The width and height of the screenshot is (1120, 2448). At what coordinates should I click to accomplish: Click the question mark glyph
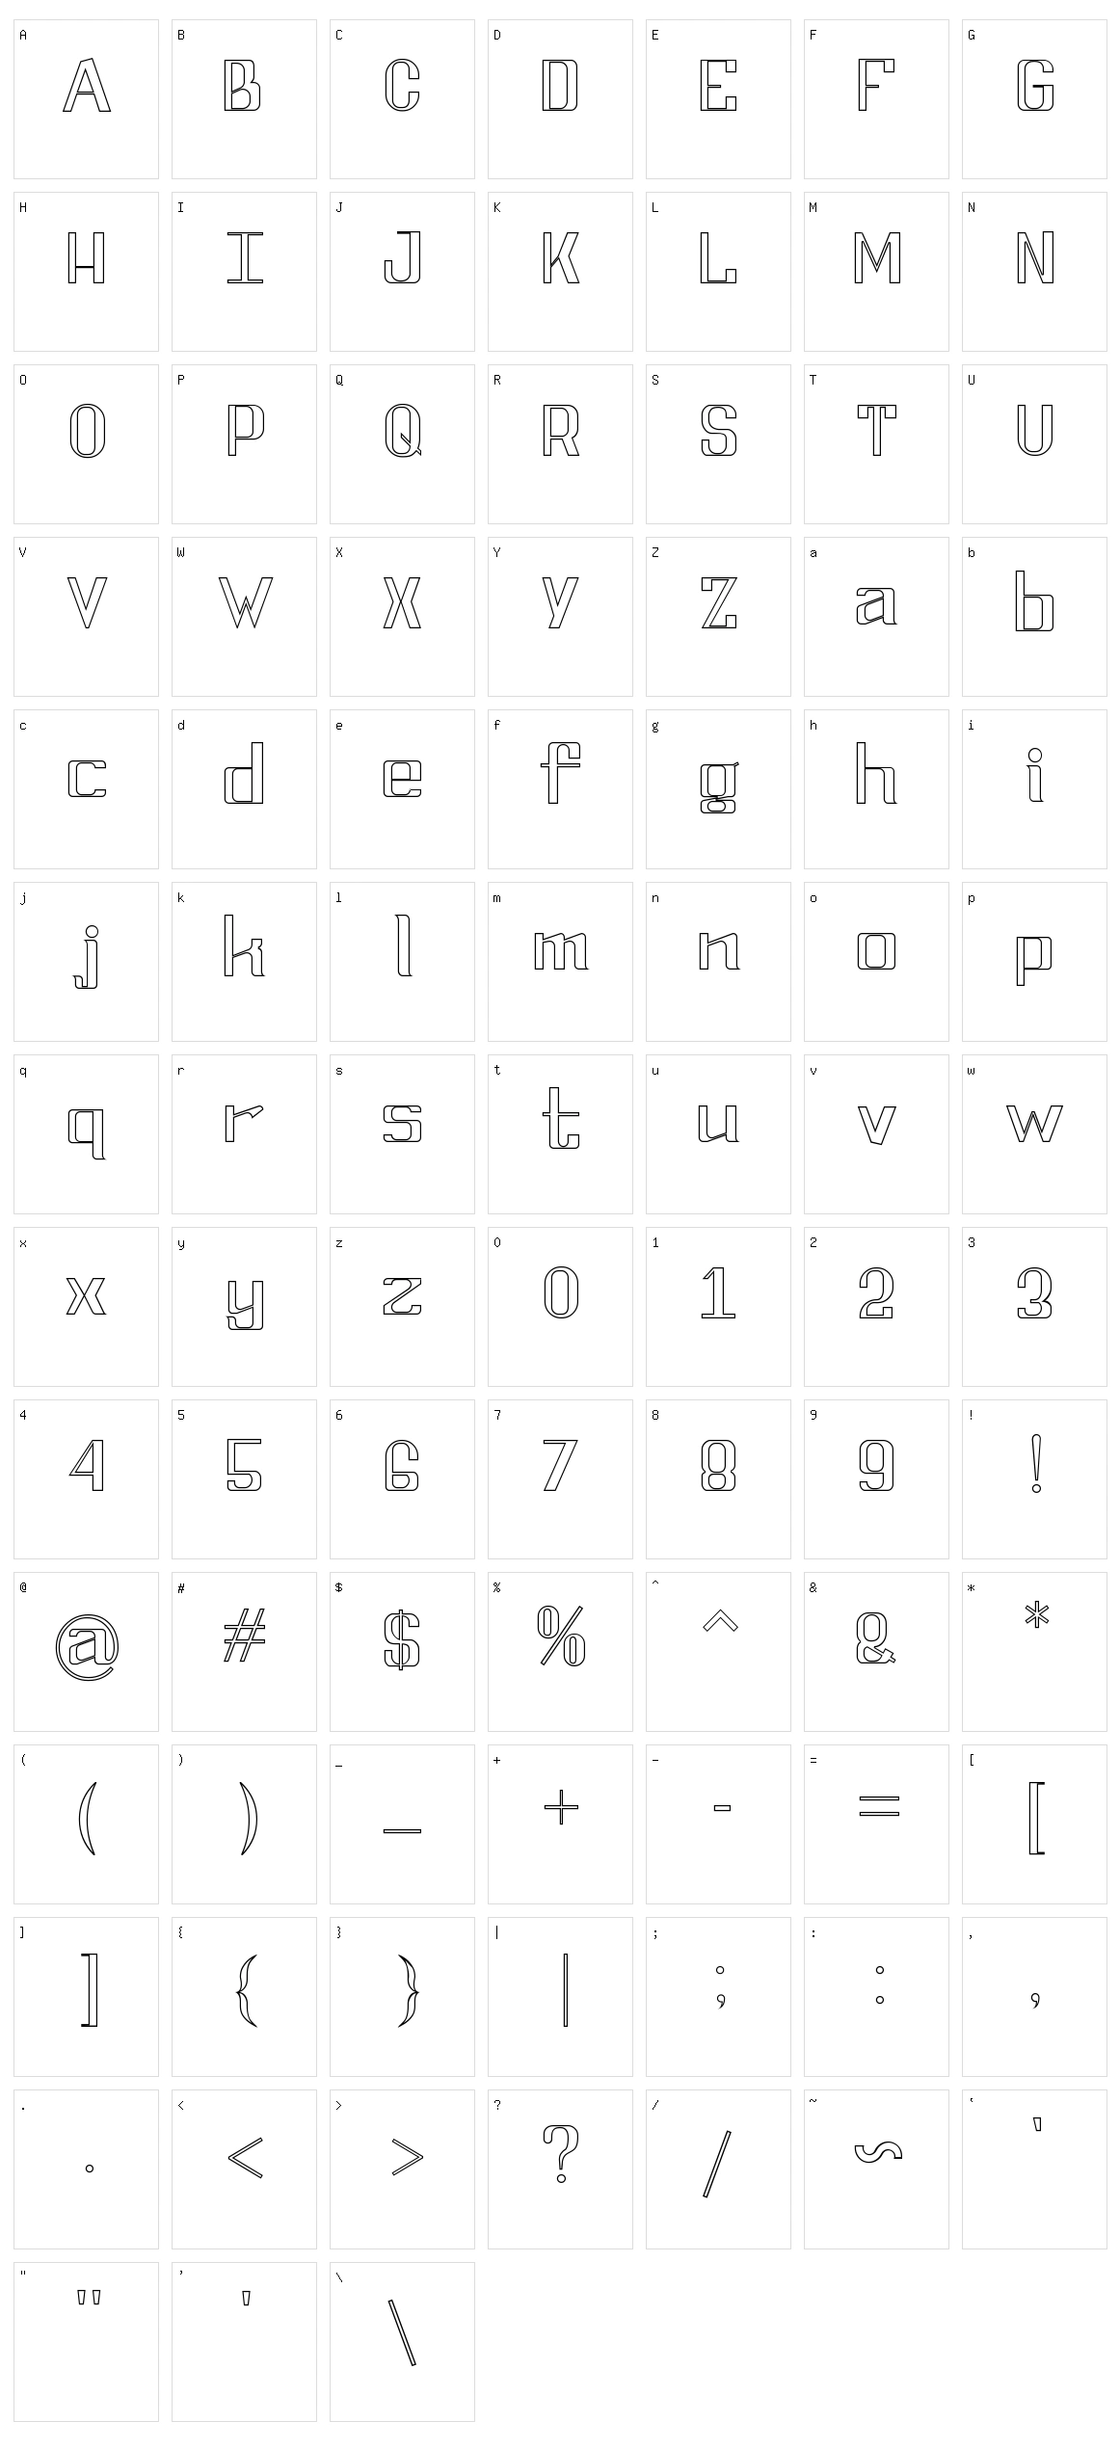point(561,2153)
